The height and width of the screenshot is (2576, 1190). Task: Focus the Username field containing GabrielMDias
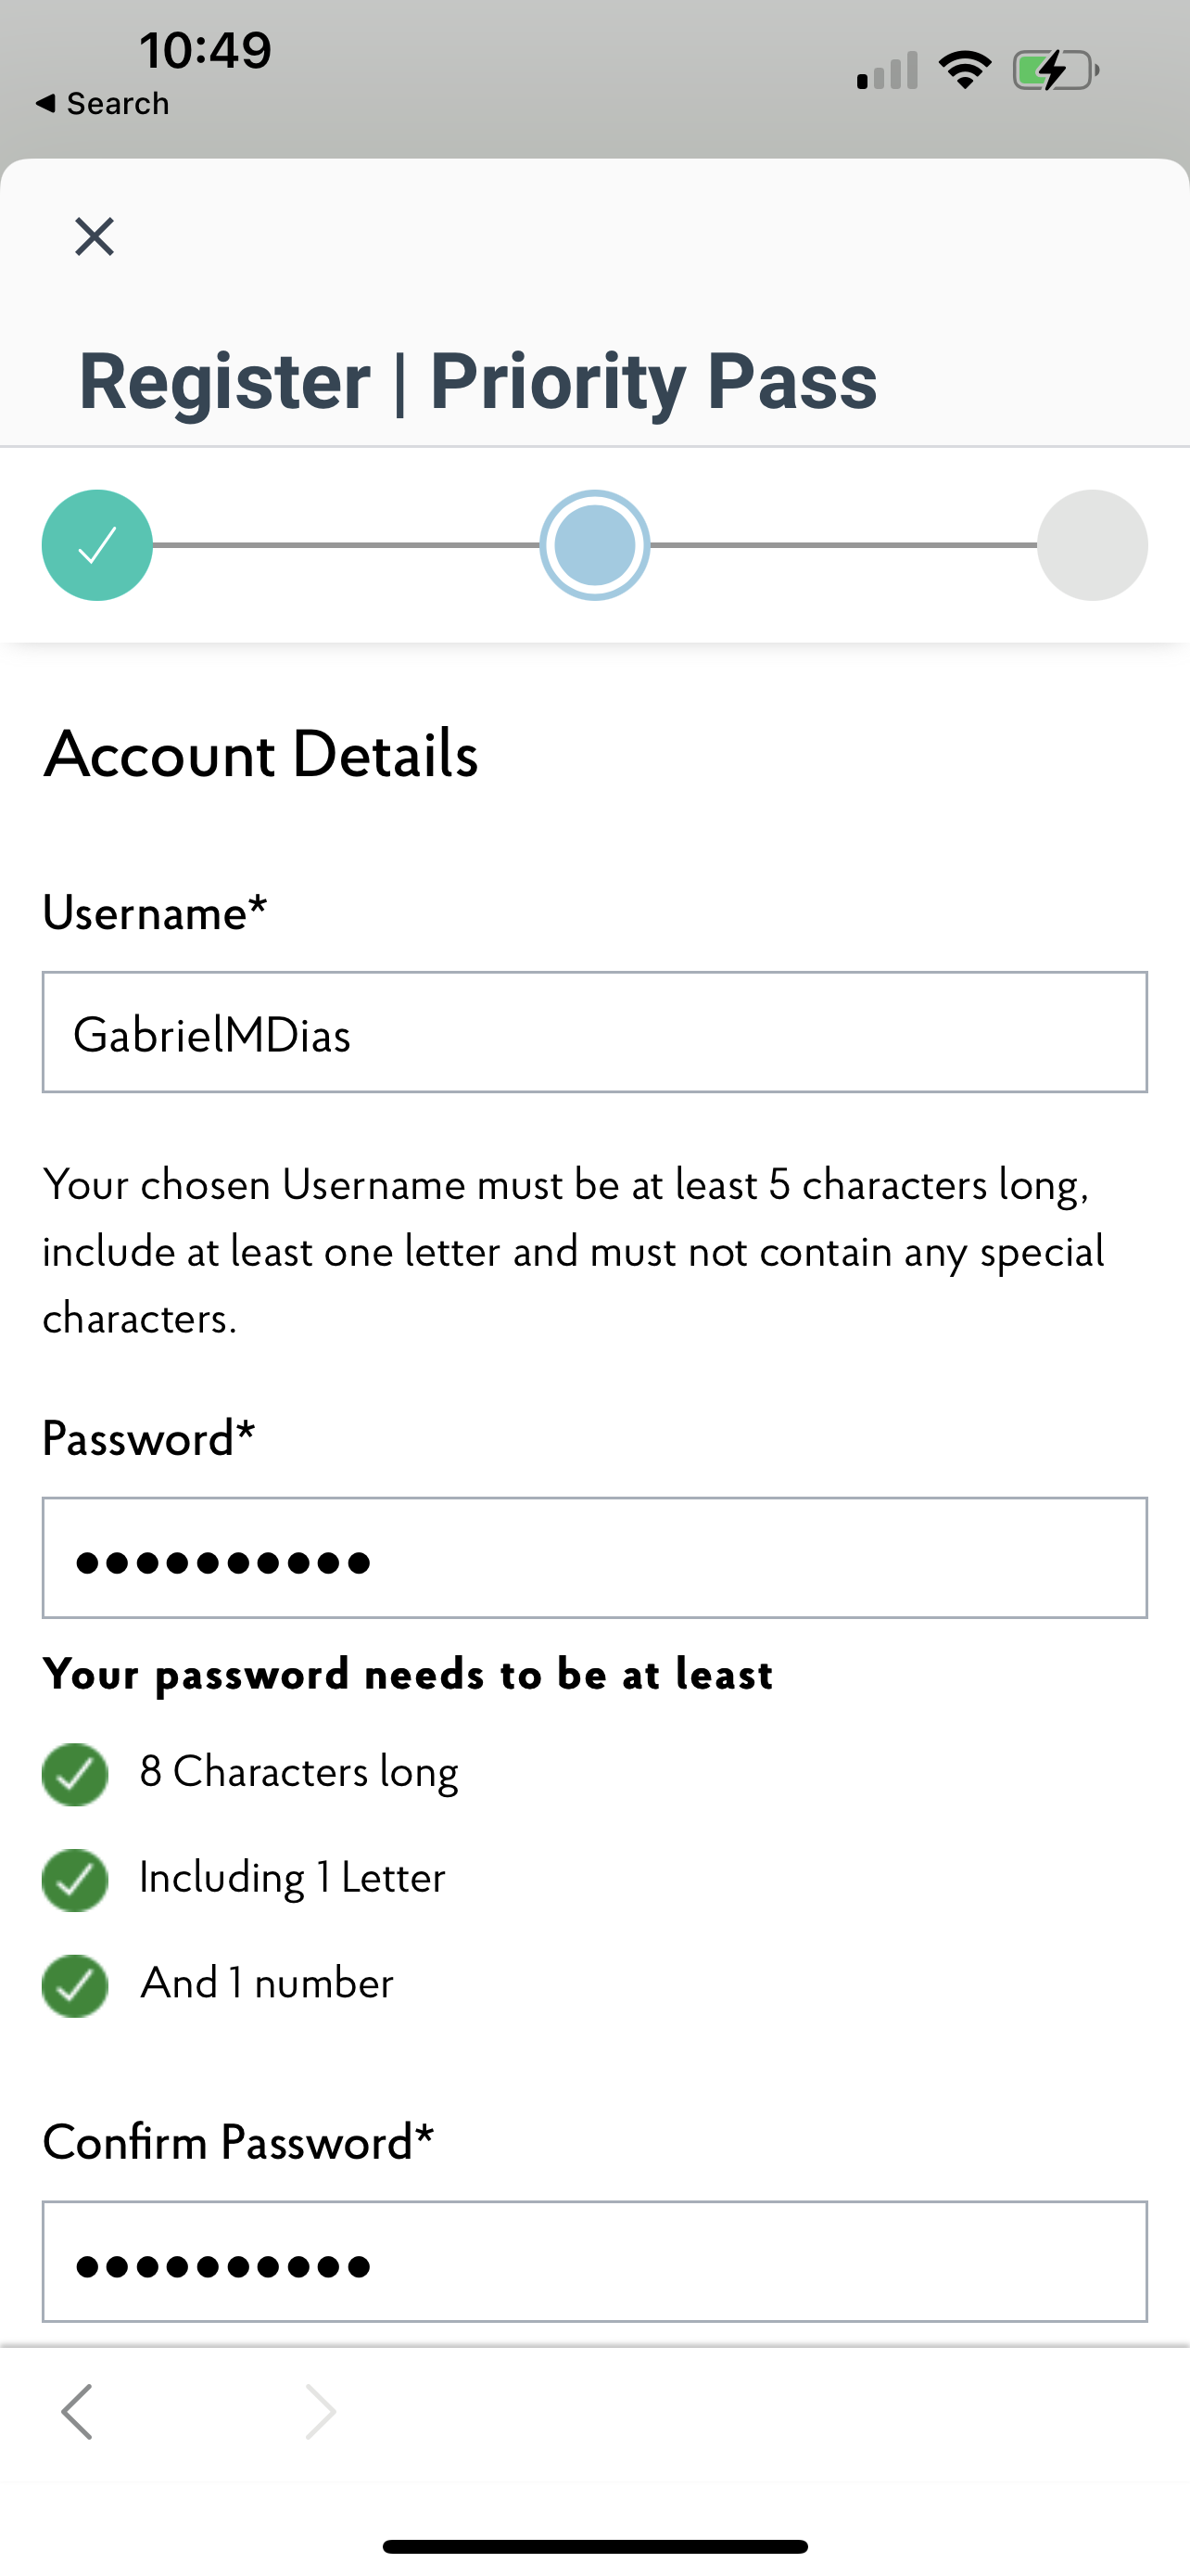pos(594,1032)
